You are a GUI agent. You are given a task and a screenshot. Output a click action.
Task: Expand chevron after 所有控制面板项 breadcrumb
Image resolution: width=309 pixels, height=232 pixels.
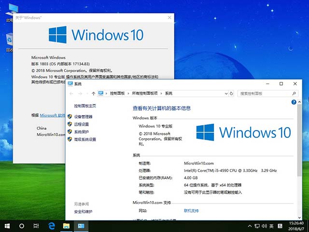[161, 93]
